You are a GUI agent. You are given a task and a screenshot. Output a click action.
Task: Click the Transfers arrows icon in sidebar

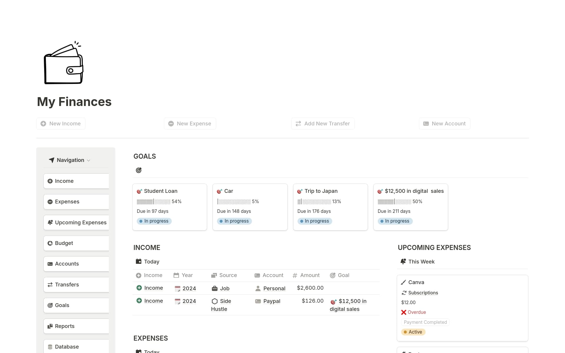pyautogui.click(x=50, y=284)
